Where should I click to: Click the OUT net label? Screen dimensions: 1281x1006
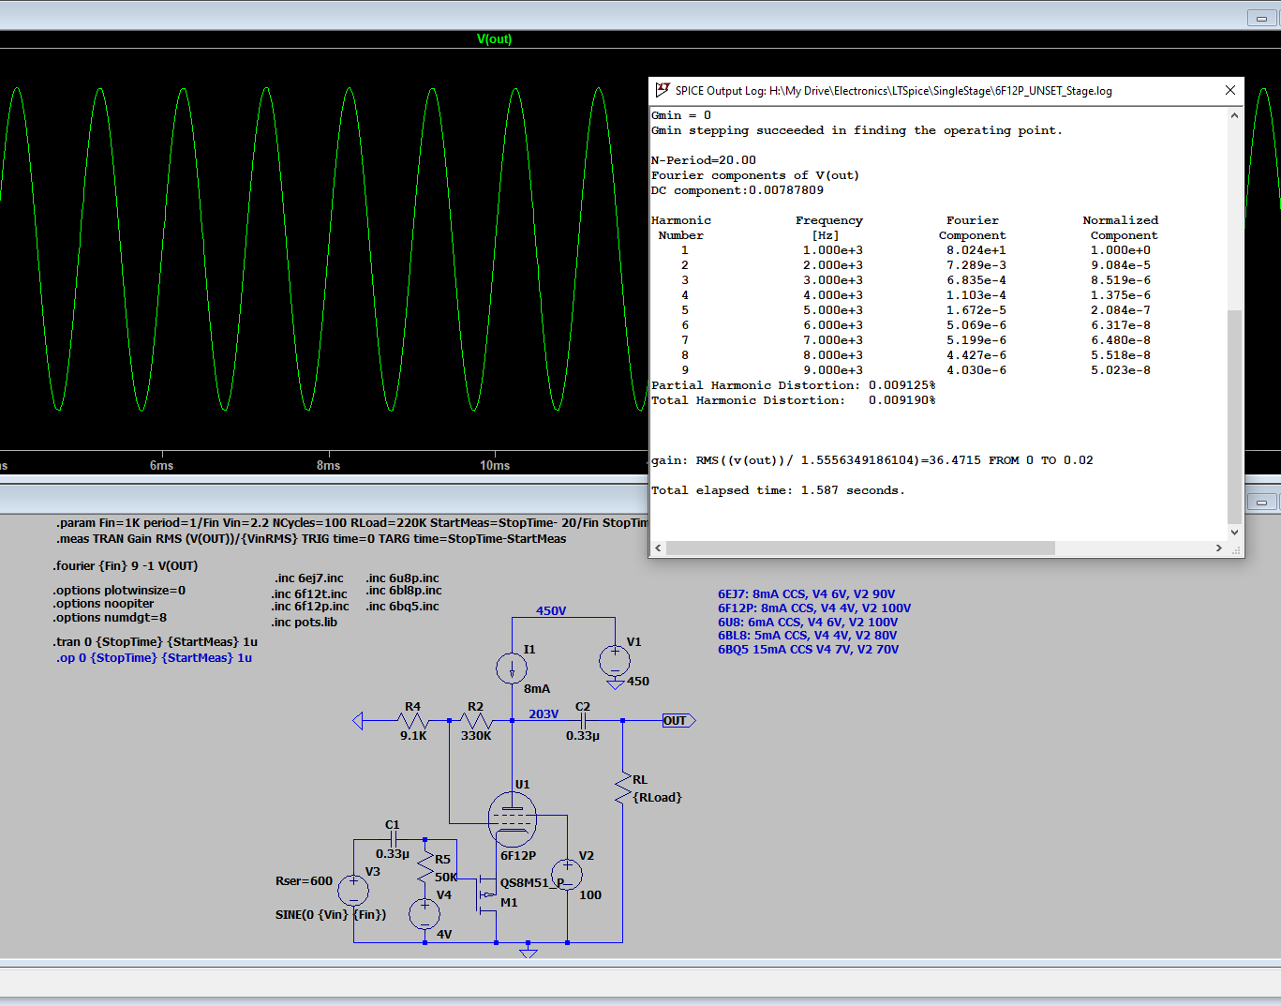[x=678, y=720]
